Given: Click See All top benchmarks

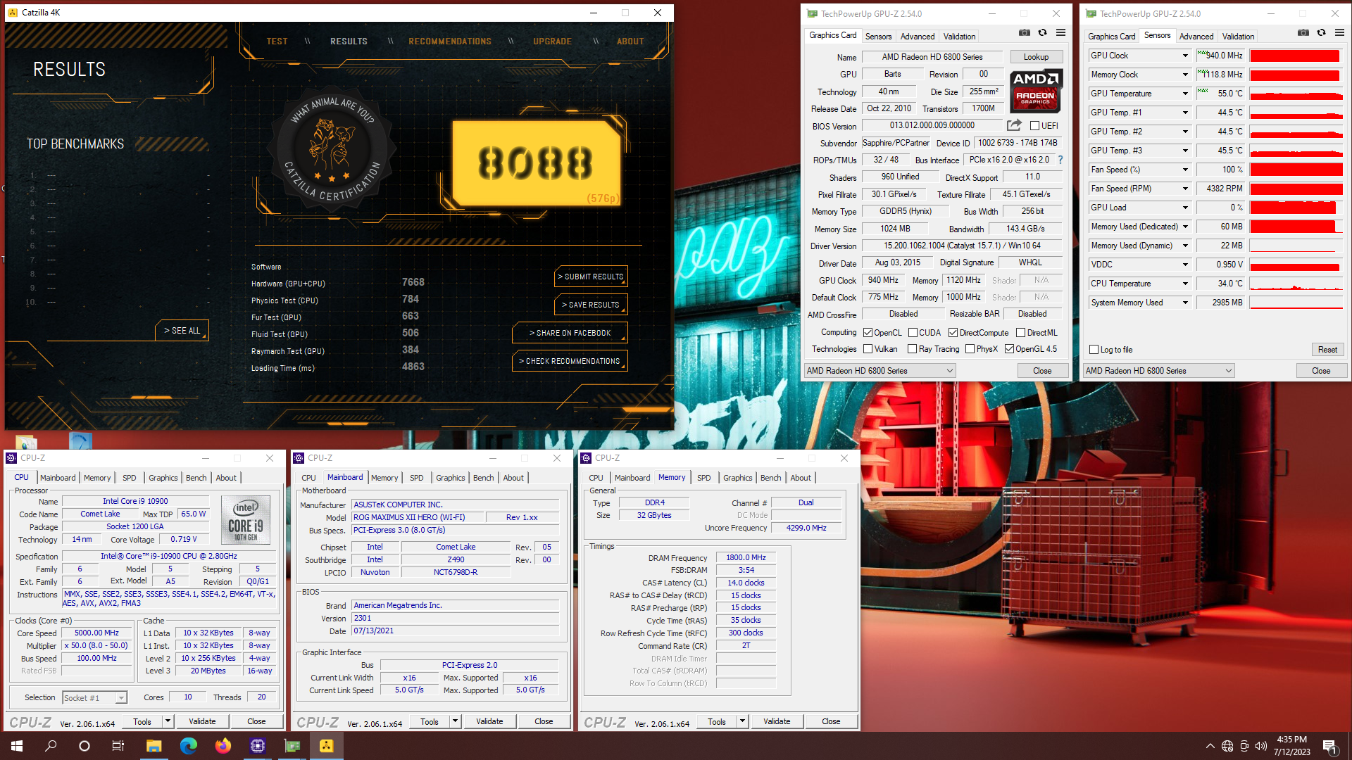Looking at the screenshot, I should click(x=182, y=331).
